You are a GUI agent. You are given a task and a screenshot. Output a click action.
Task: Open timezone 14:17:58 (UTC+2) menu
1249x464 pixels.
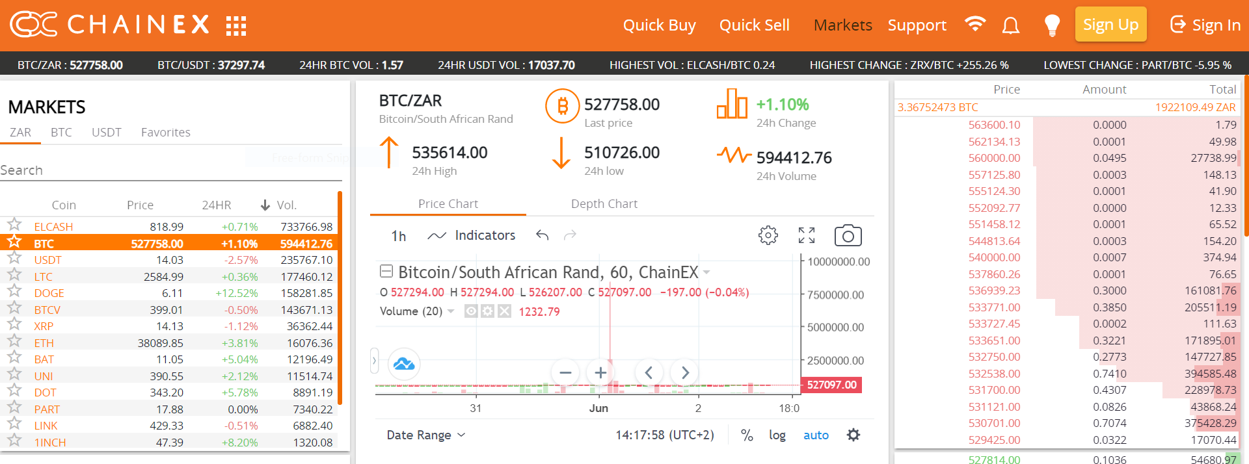point(665,435)
